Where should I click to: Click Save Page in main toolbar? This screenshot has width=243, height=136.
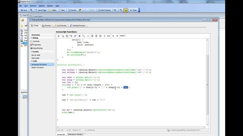pos(41,10)
